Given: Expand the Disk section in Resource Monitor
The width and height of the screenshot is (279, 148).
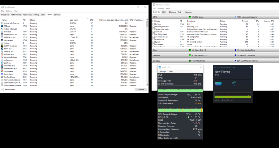Looking at the screenshot, I should 215,50.
